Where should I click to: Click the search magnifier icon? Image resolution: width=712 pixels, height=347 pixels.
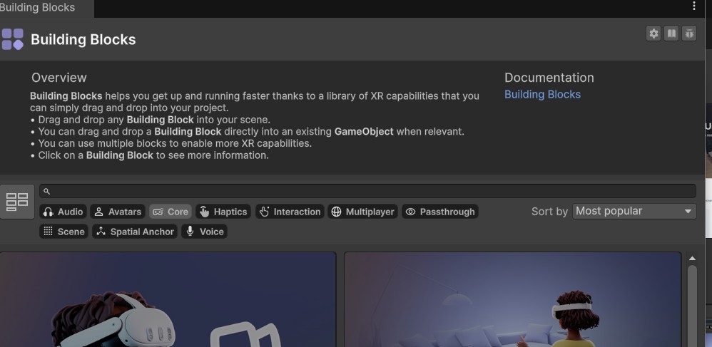[47, 192]
